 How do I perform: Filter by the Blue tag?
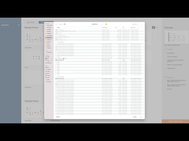coord(48,73)
